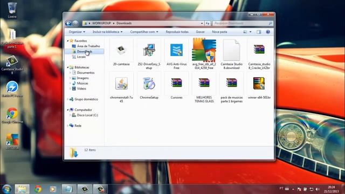Select the chromeinstall-7u45 Java installer
Image resolution: width=345 pixels, height=194 pixels.
(x=121, y=84)
